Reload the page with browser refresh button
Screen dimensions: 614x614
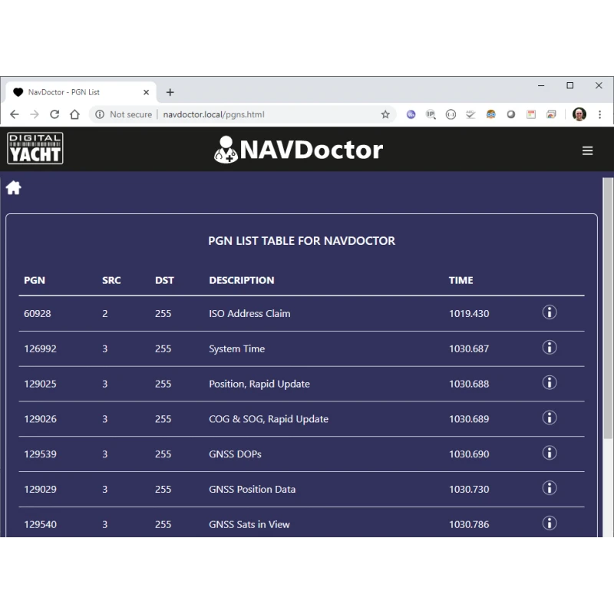(x=54, y=114)
